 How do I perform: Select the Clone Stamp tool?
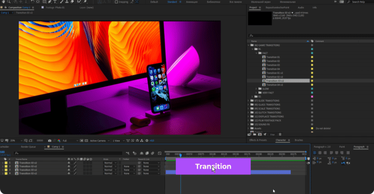pos(67,2)
